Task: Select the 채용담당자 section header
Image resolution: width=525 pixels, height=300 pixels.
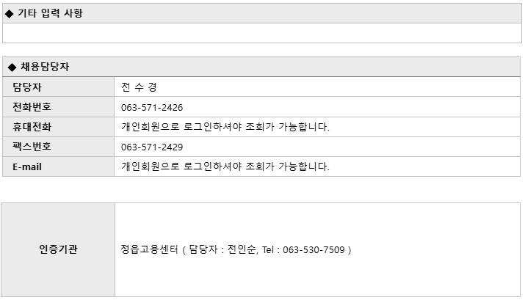Action: click(x=261, y=67)
